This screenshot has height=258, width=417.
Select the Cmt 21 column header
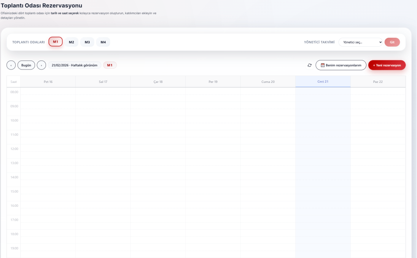[x=323, y=82]
